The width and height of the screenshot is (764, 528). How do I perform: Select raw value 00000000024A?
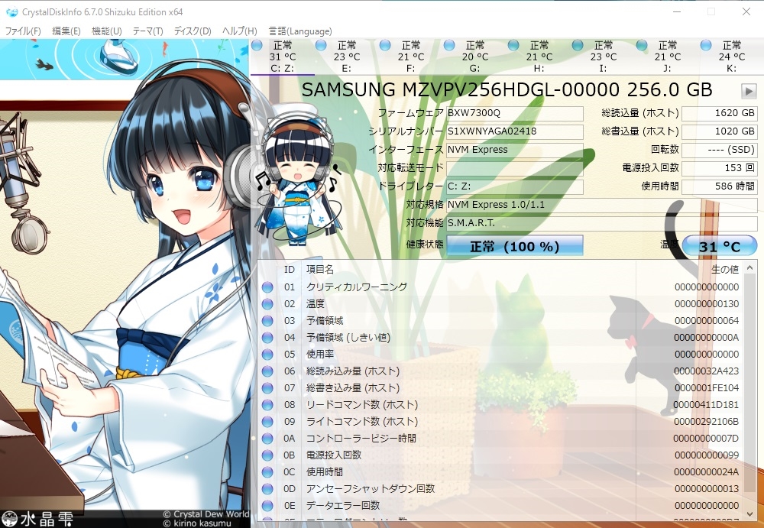click(x=707, y=472)
